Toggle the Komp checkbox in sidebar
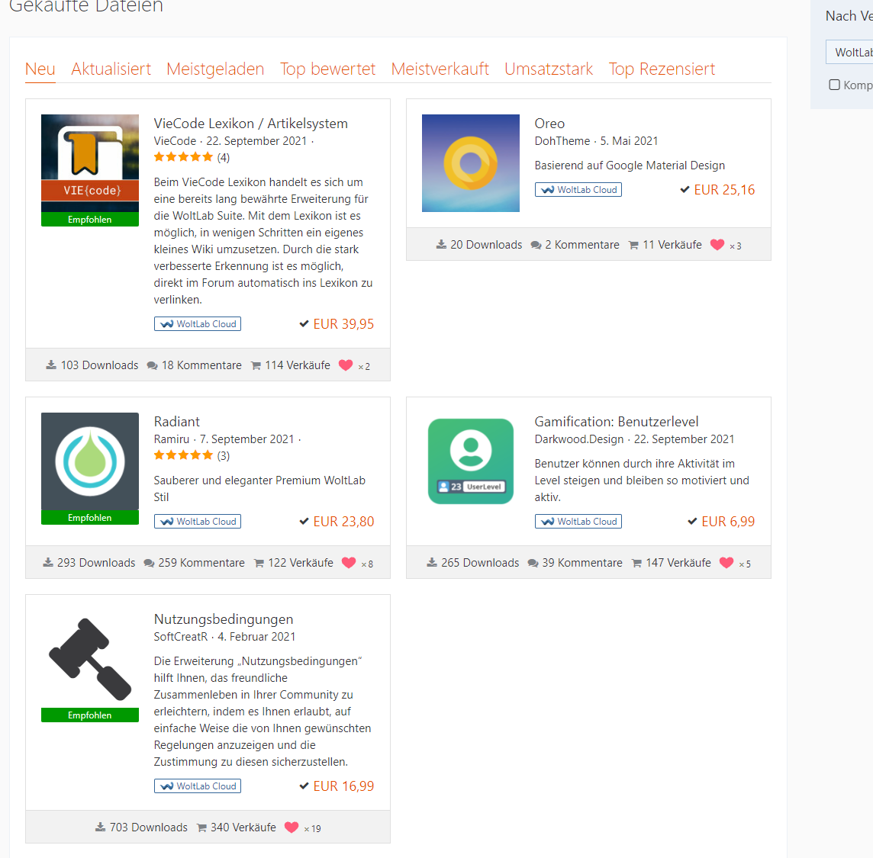Image resolution: width=873 pixels, height=858 pixels. click(835, 85)
